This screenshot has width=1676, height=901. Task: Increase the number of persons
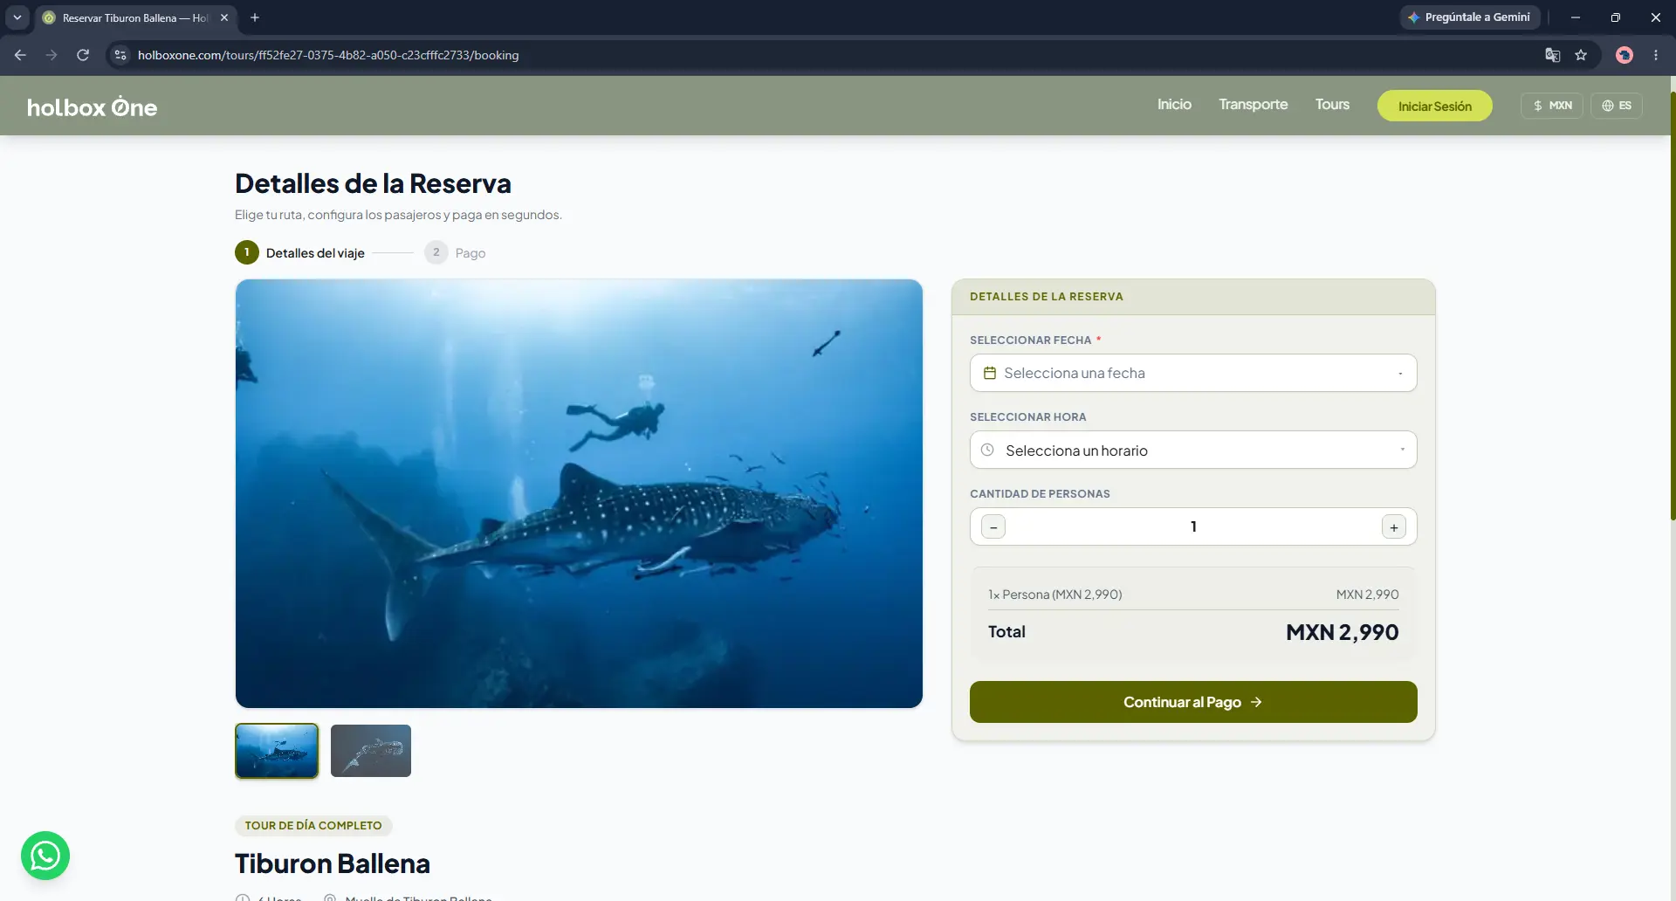[x=1394, y=527]
